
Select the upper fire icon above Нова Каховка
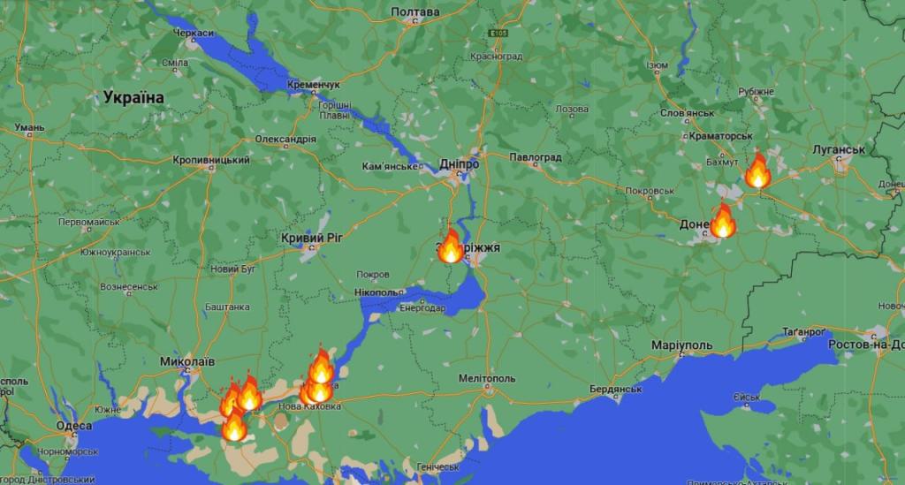pos(321,366)
